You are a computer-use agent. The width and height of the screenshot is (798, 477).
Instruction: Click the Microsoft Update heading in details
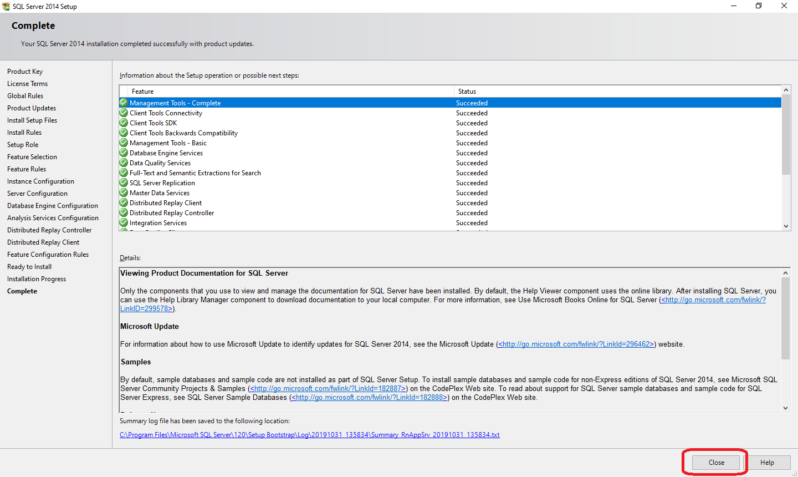point(150,327)
